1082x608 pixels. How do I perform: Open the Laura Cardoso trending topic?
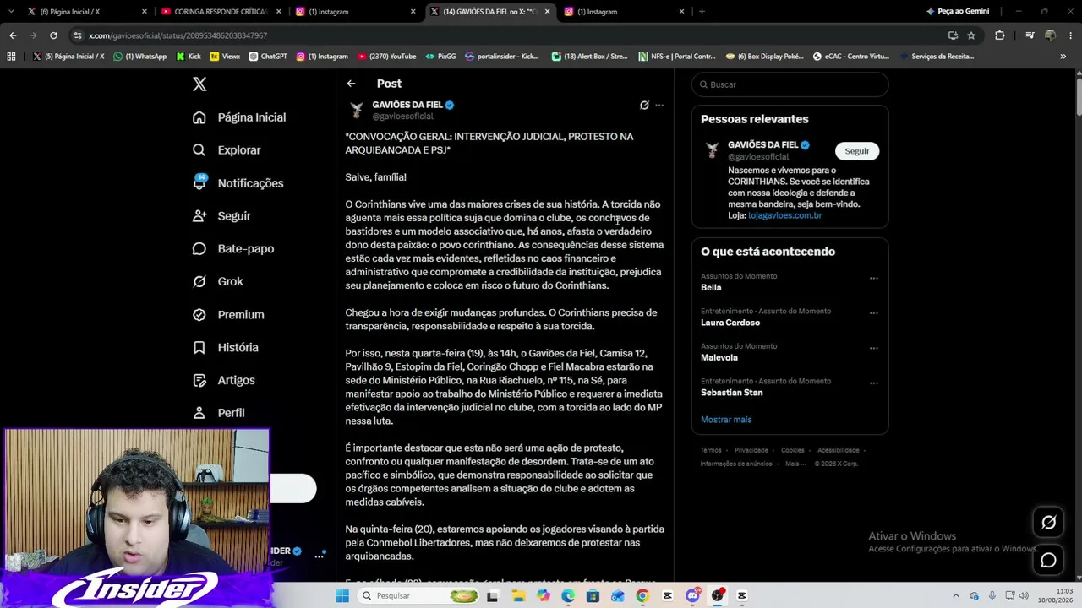[x=730, y=323]
